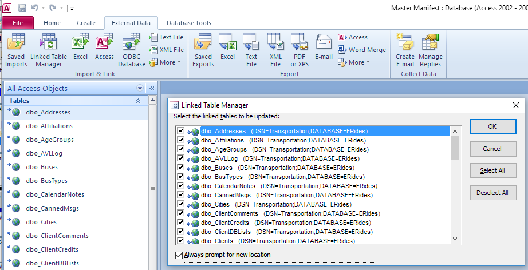Viewport: 528px width, 270px height.
Task: Click the navigation pane scrollbar thumb
Action: [152, 188]
